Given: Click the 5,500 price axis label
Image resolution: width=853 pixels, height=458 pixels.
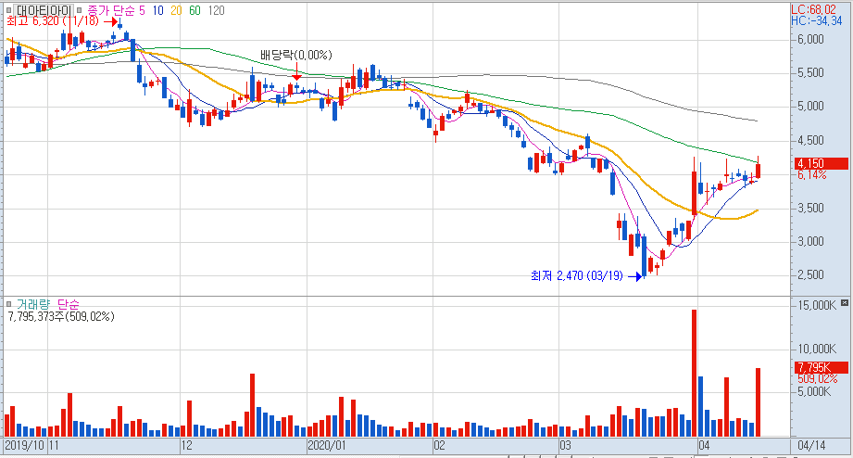Looking at the screenshot, I should click(x=810, y=73).
